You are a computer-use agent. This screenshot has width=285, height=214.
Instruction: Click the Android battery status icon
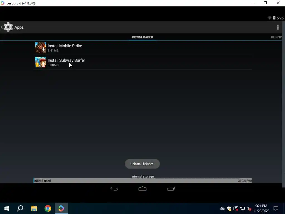[274, 18]
